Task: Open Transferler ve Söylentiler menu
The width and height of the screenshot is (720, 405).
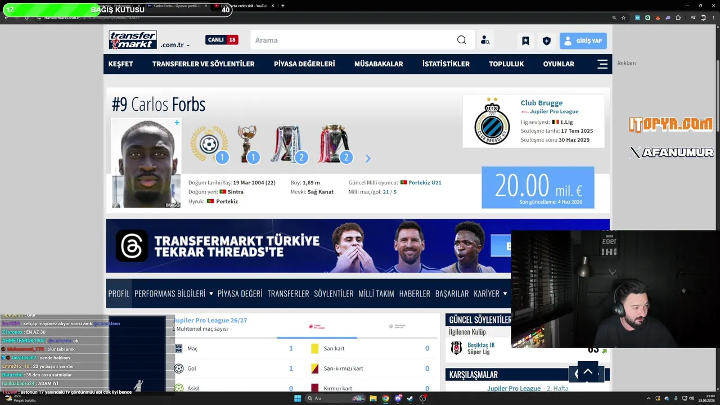Action: pos(204,64)
